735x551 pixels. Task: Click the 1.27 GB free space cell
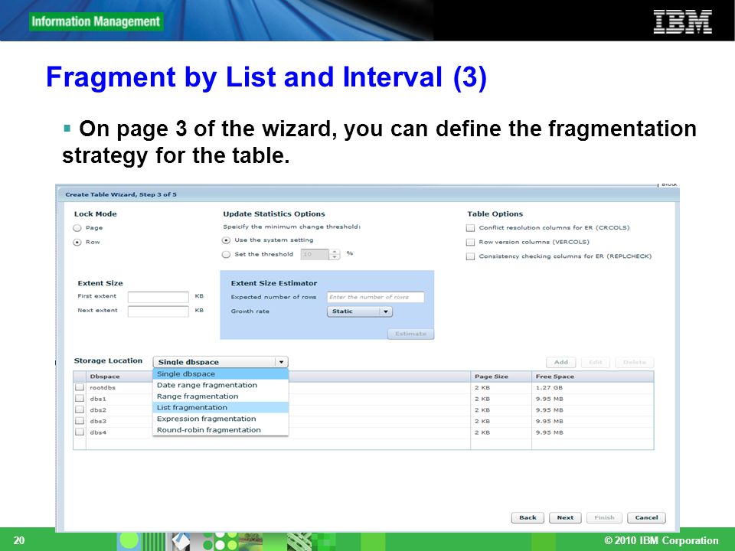point(593,387)
